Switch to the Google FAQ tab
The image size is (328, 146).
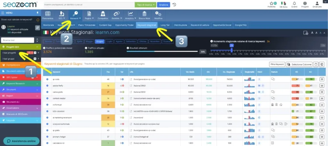click(241, 25)
